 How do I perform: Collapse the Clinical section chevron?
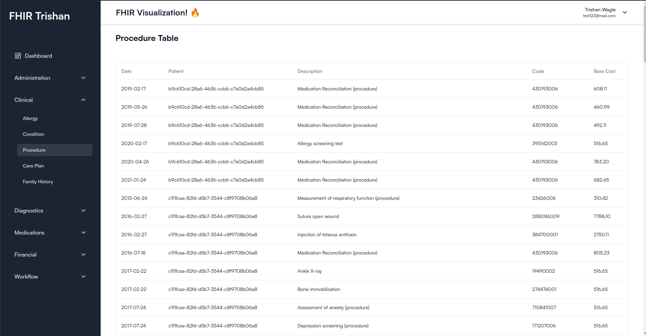click(83, 100)
